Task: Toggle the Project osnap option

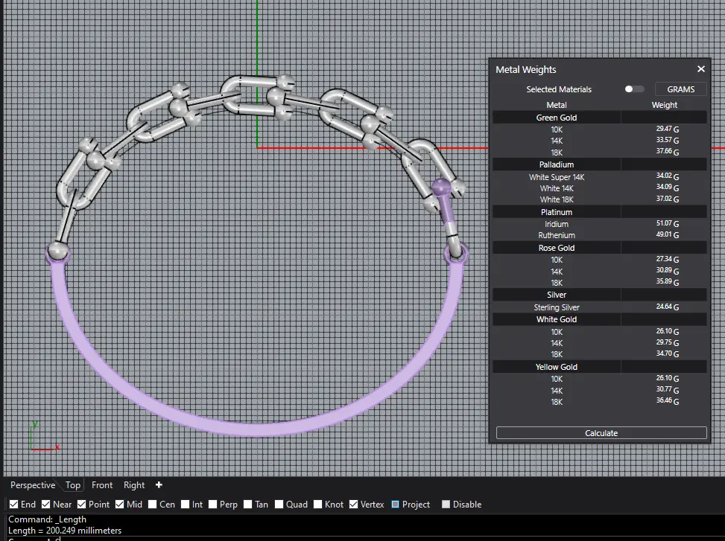Action: [396, 505]
